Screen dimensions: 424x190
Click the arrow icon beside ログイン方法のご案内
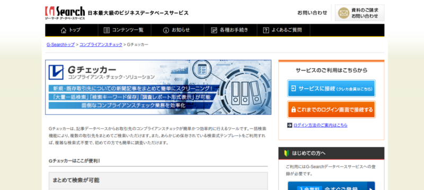[289, 125]
